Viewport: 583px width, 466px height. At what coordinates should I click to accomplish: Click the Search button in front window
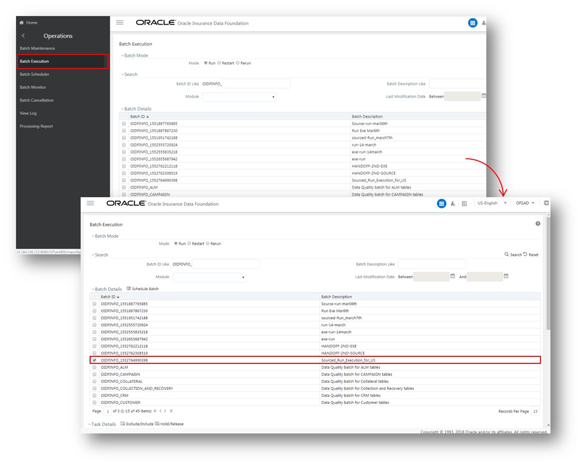coord(513,255)
